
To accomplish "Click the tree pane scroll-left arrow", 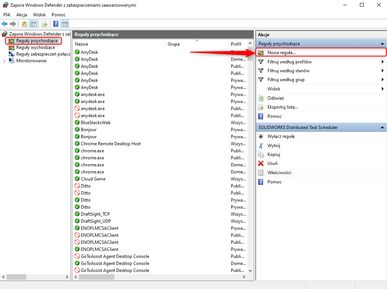I will click(3, 277).
